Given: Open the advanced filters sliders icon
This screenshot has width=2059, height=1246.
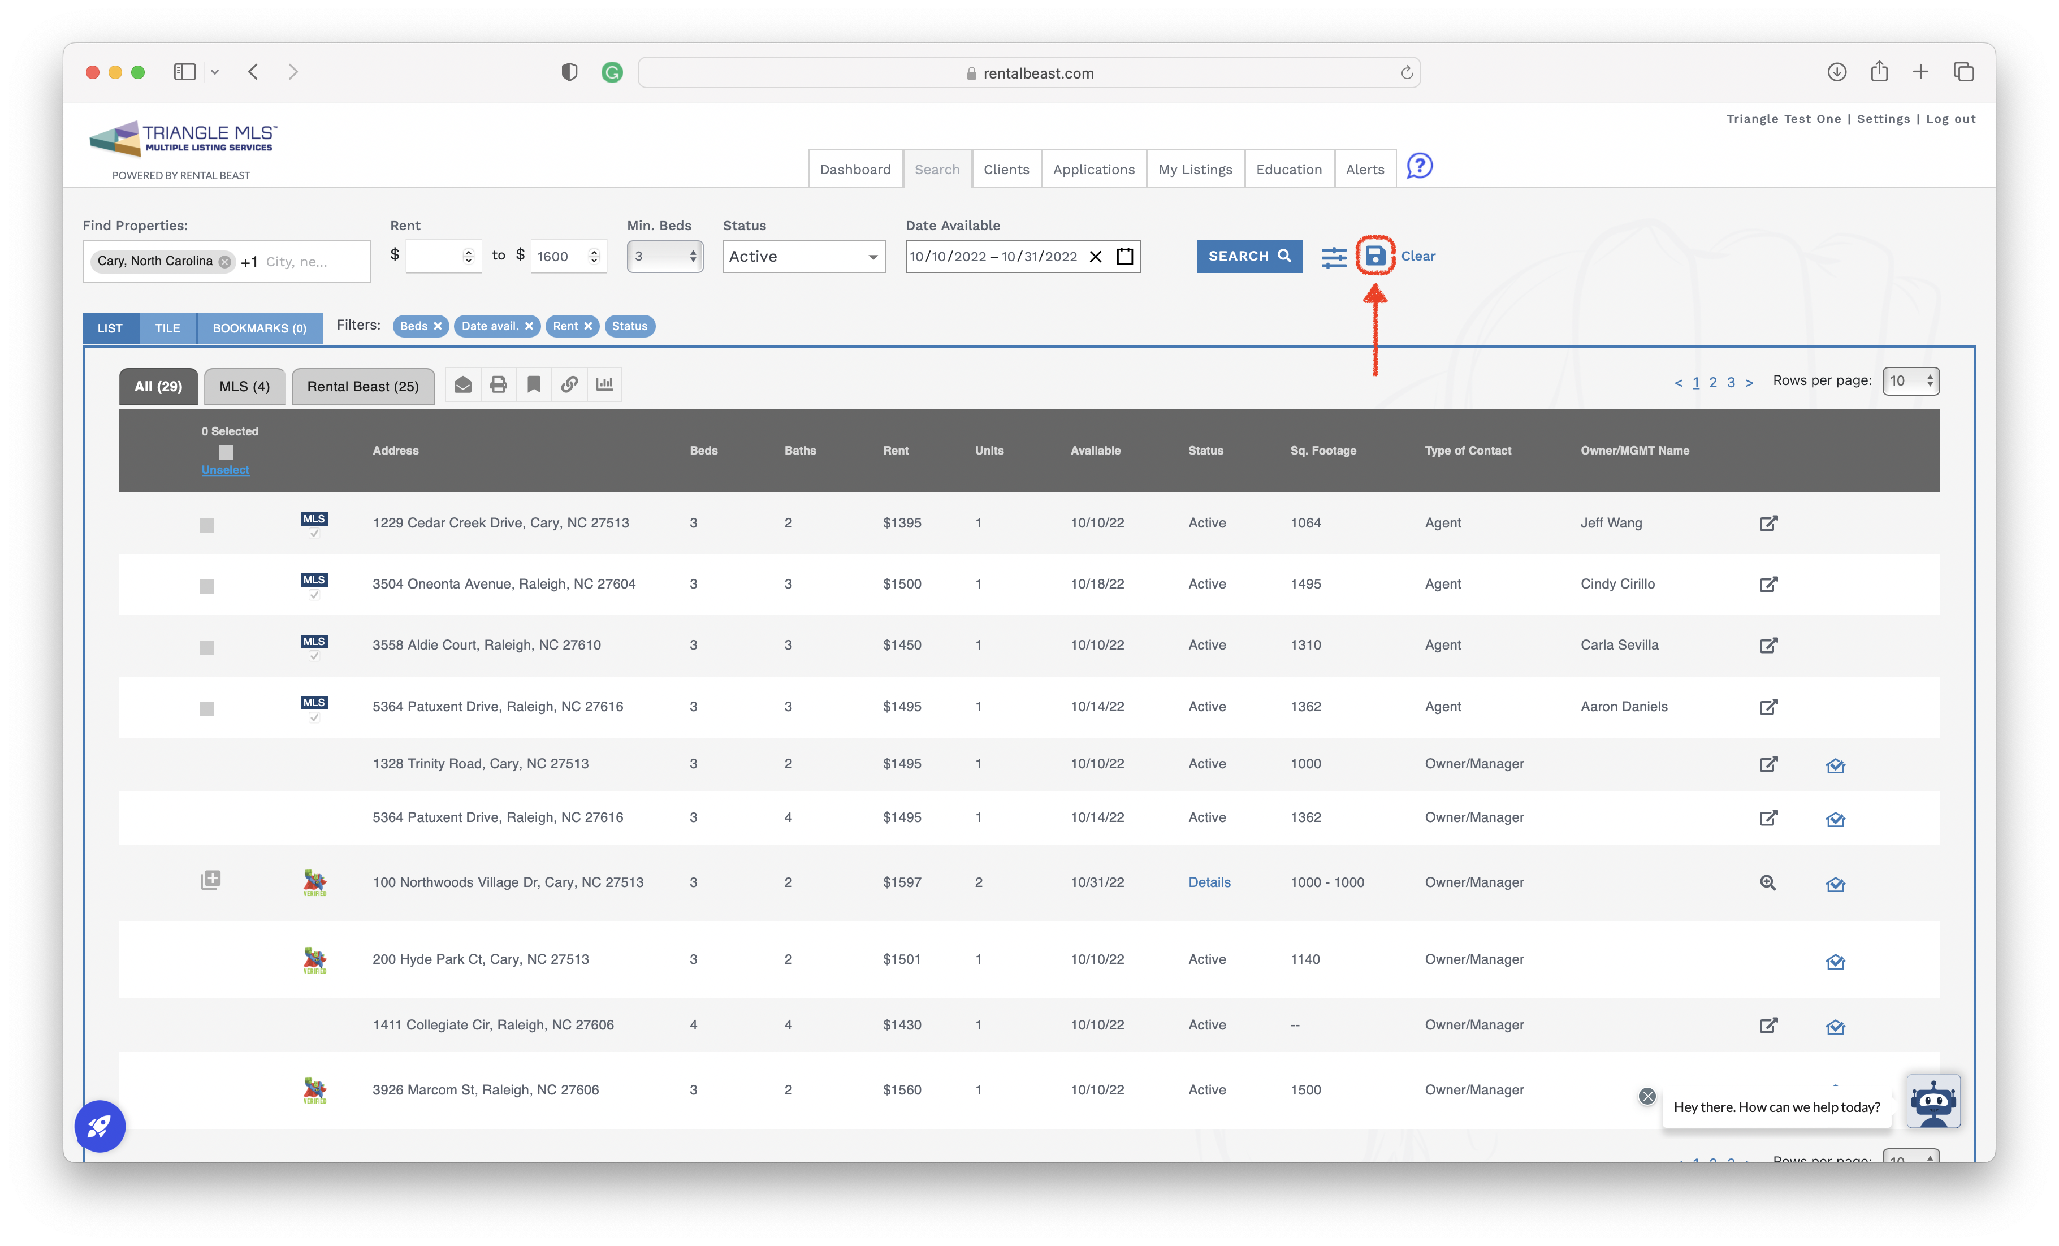Looking at the screenshot, I should [x=1334, y=257].
